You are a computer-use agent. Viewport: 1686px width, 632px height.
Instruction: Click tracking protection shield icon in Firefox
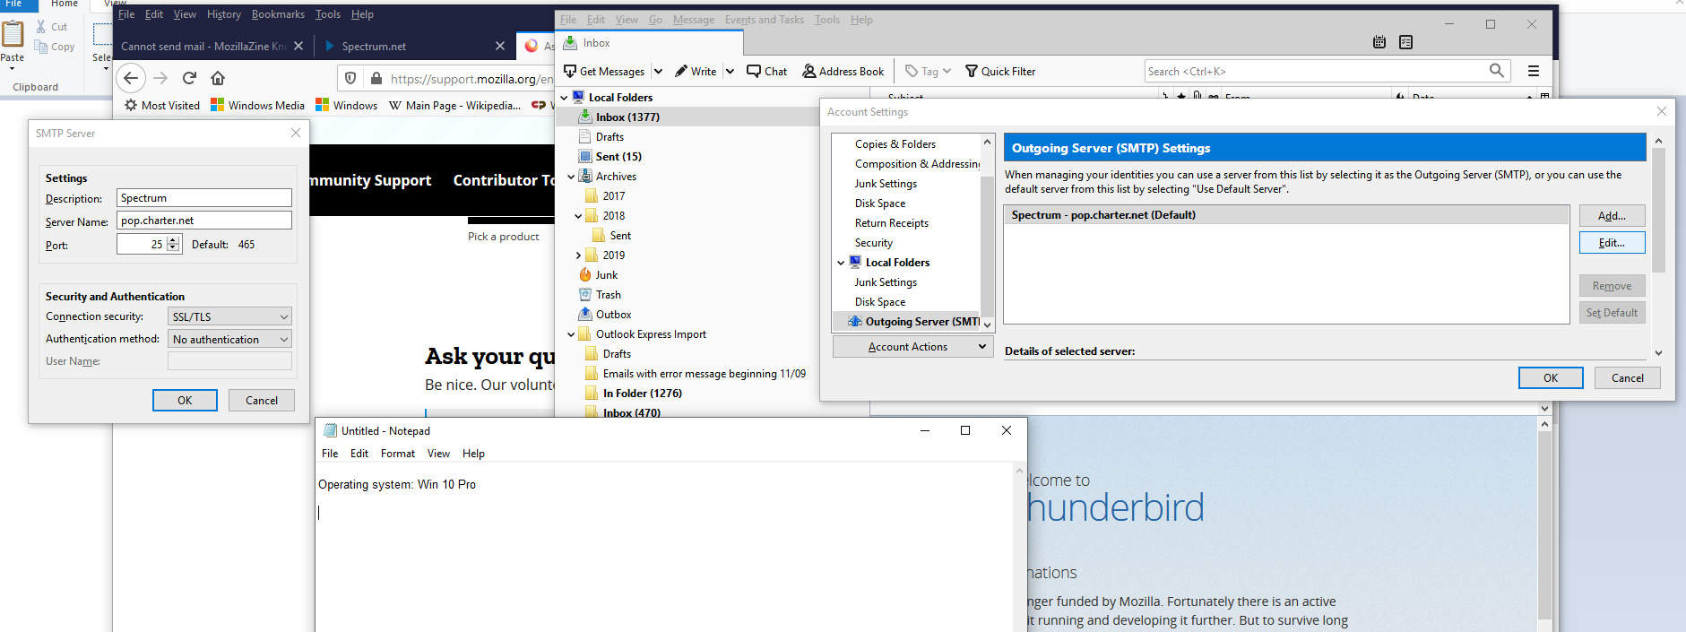[350, 78]
